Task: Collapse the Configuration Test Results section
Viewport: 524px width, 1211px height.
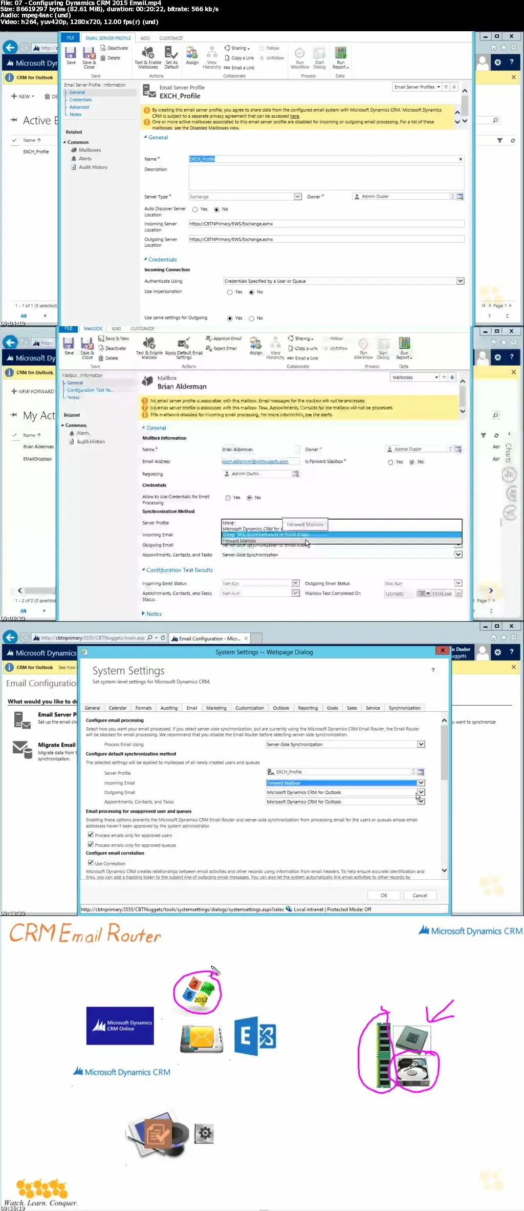Action: point(177,570)
